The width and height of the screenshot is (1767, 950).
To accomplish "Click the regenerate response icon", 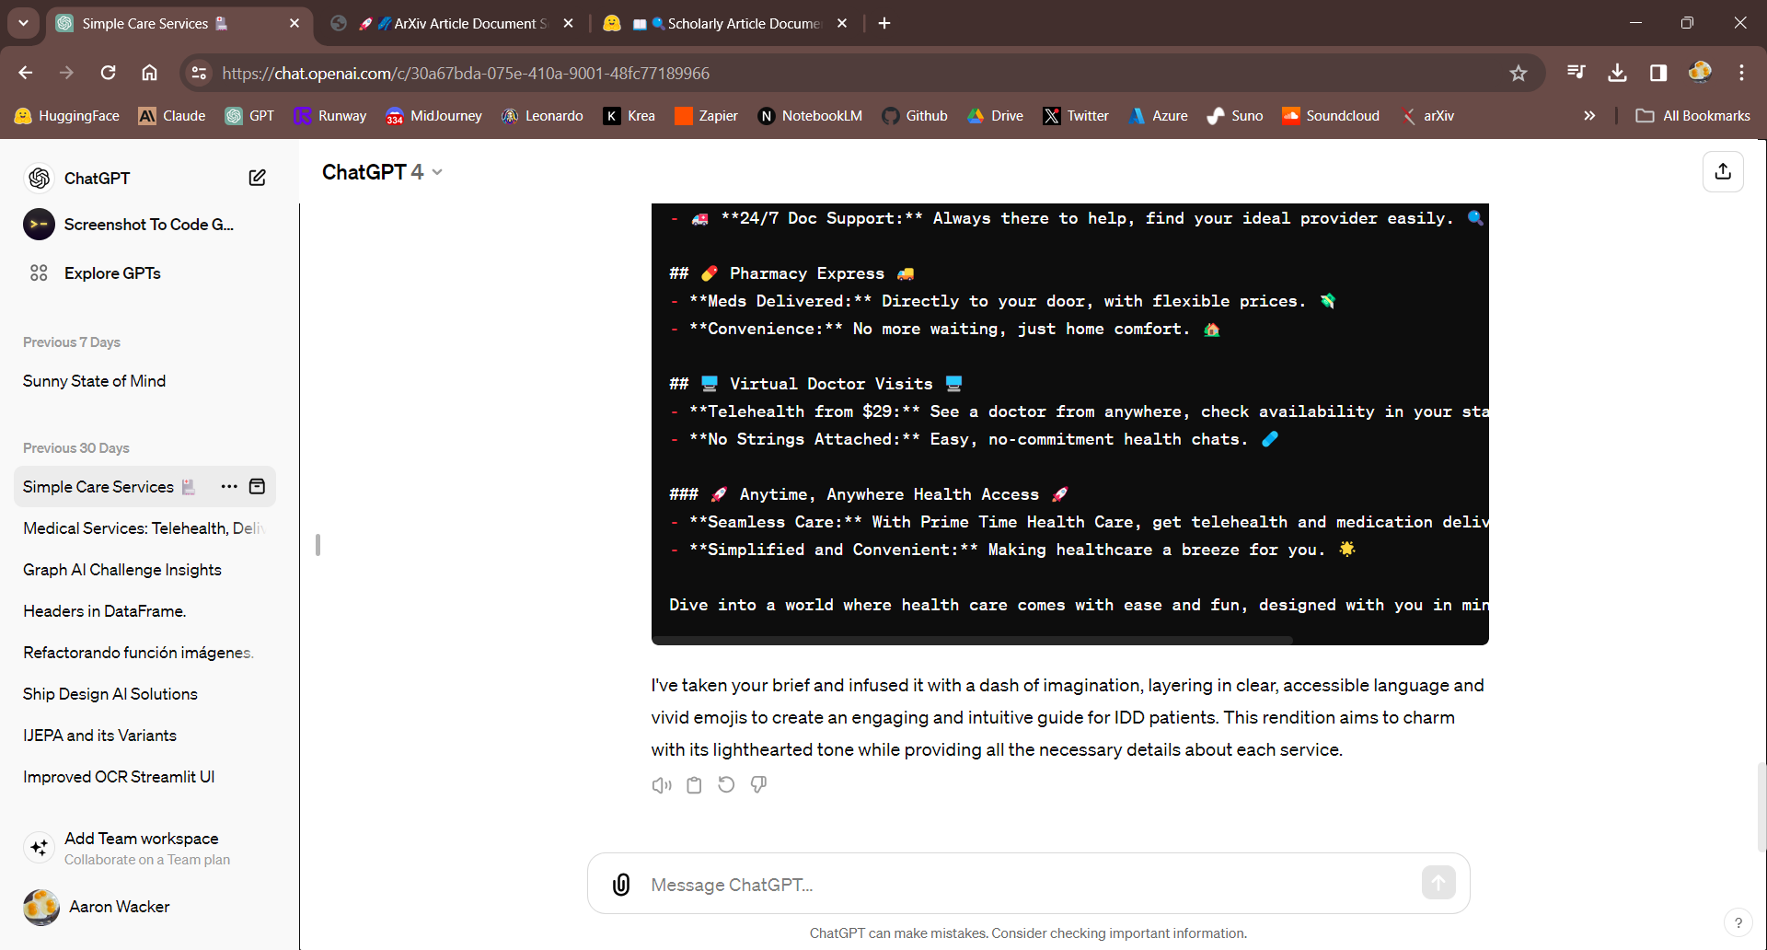I will click(726, 785).
